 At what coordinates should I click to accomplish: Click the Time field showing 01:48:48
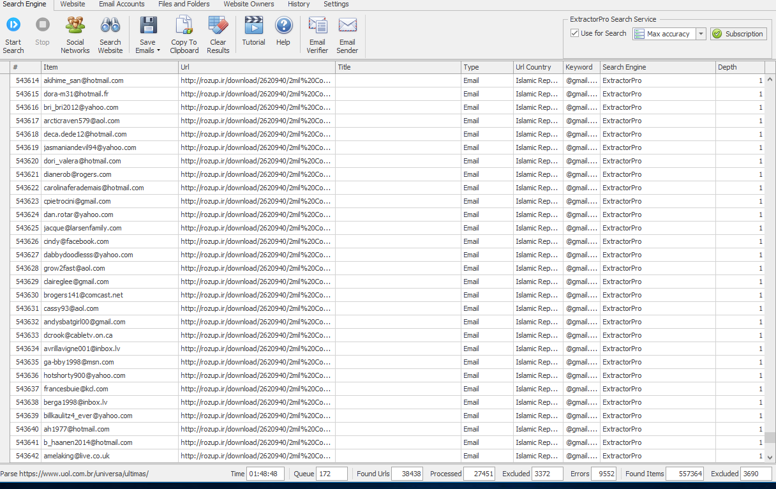pyautogui.click(x=265, y=474)
